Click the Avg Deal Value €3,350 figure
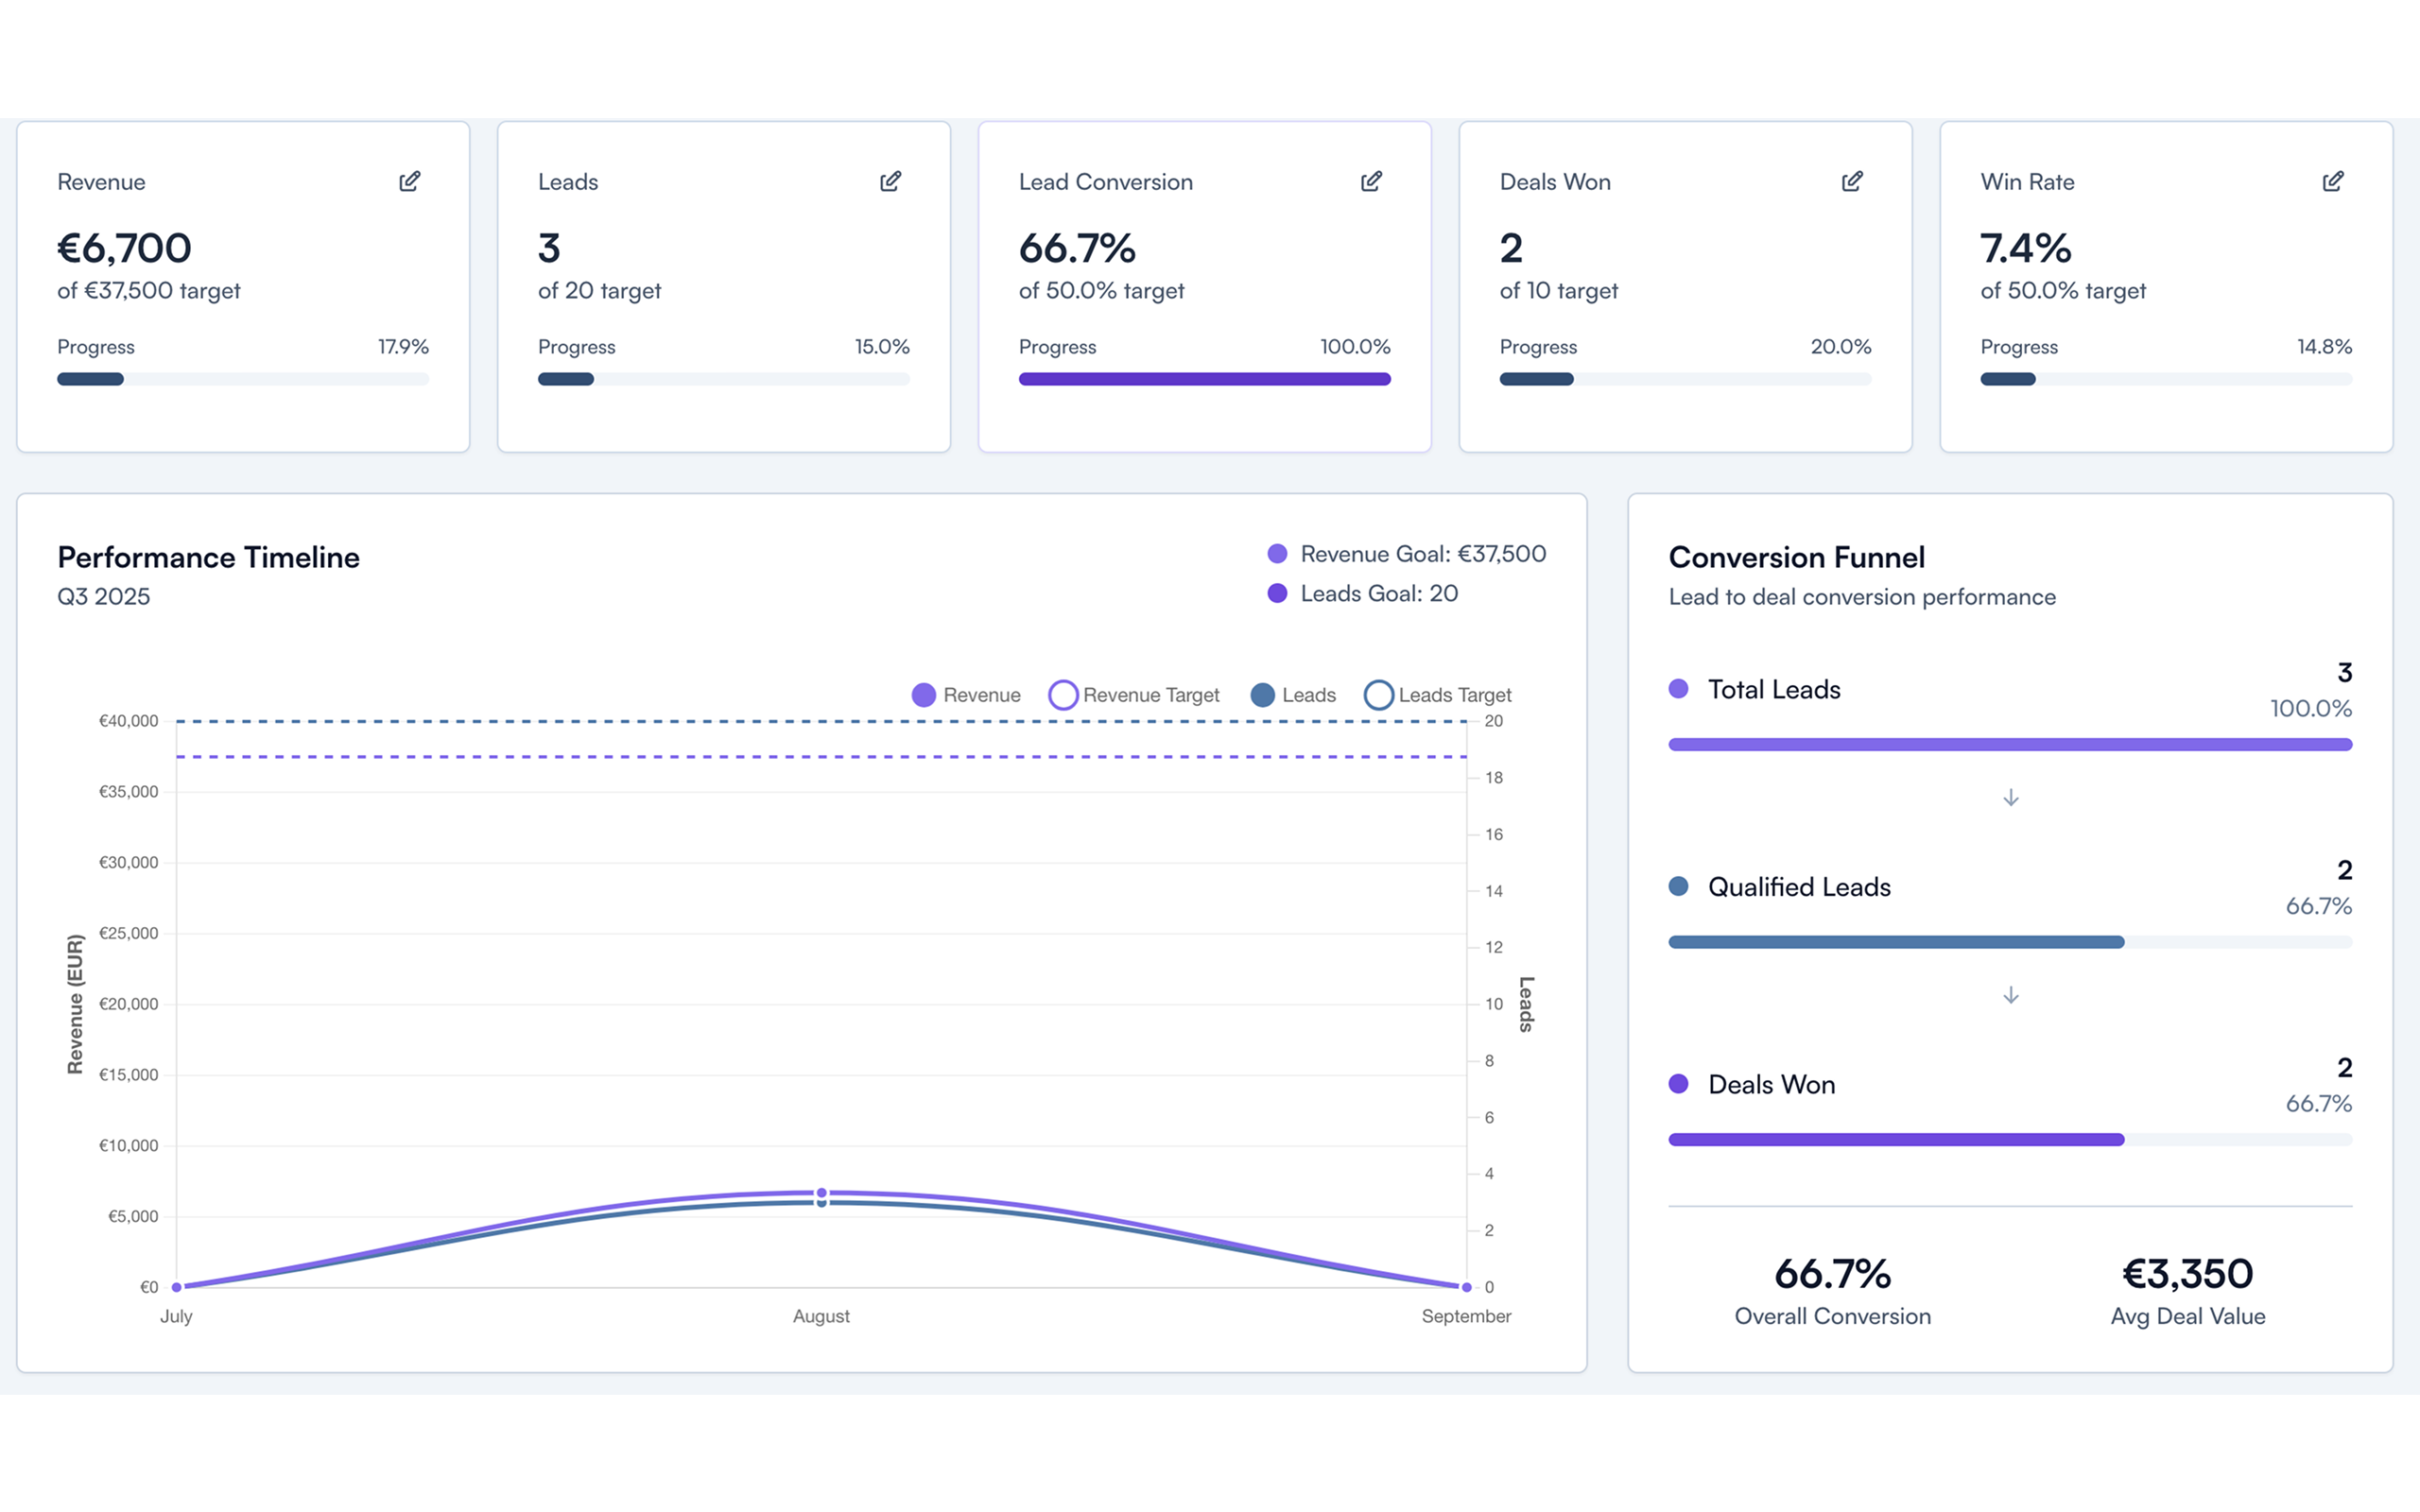Viewport: 2420px width, 1512px height. click(2187, 1274)
